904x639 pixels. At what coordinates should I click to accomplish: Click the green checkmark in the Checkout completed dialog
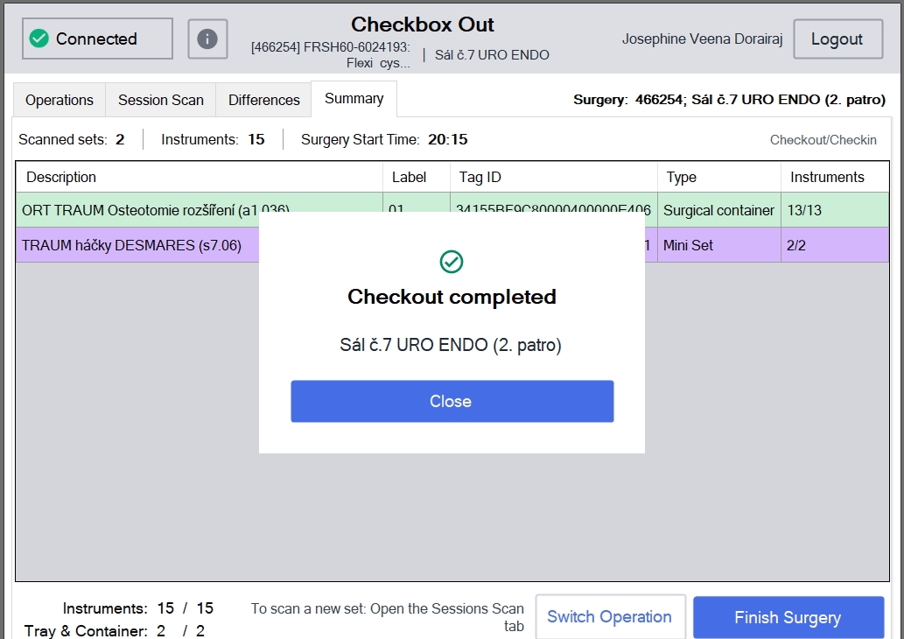[452, 262]
